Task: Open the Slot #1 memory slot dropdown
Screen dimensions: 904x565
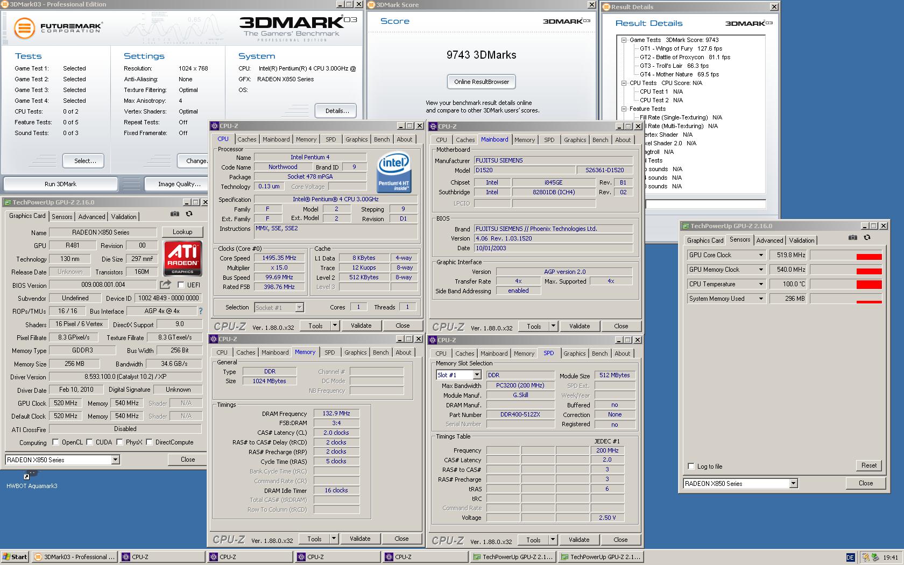Action: 477,375
